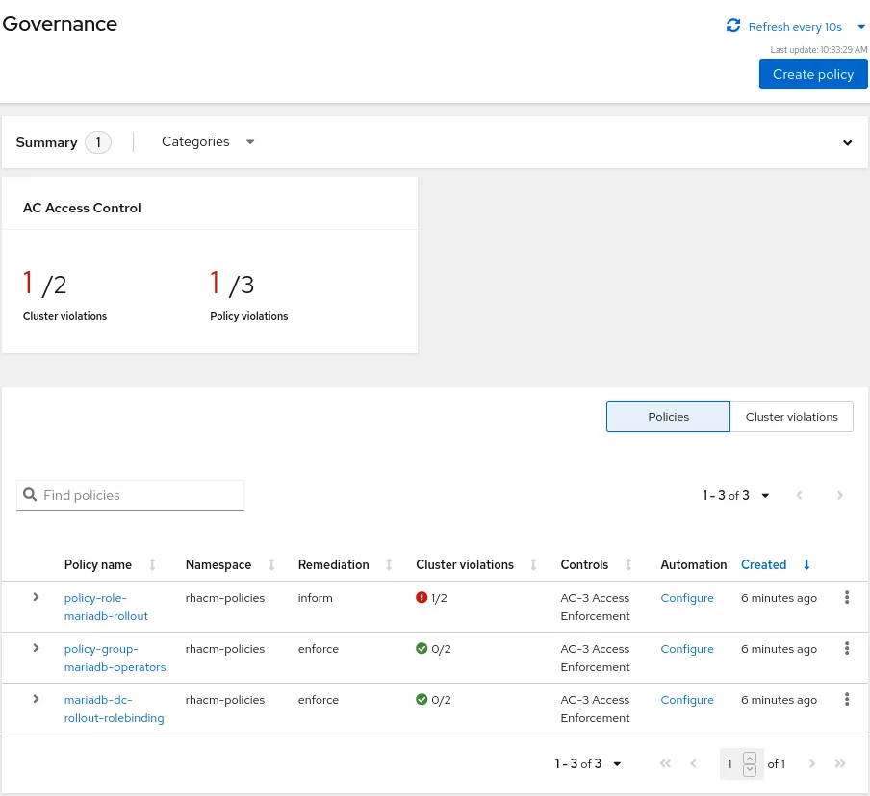Sort by Remediation column arrows
The image size is (870, 796).
tap(389, 565)
